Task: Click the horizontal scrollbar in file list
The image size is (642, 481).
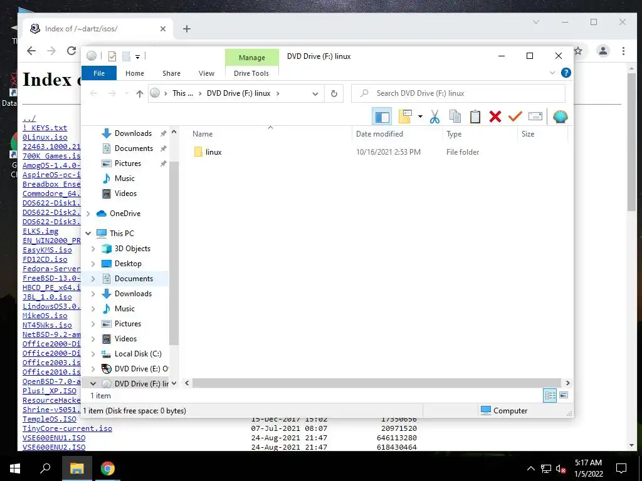Action: 376,383
